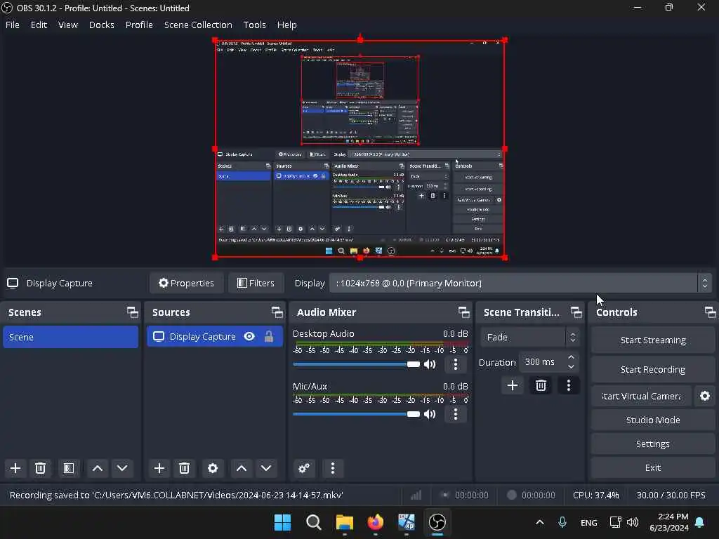Open Firefox from the taskbar
The width and height of the screenshot is (719, 539).
point(376,522)
